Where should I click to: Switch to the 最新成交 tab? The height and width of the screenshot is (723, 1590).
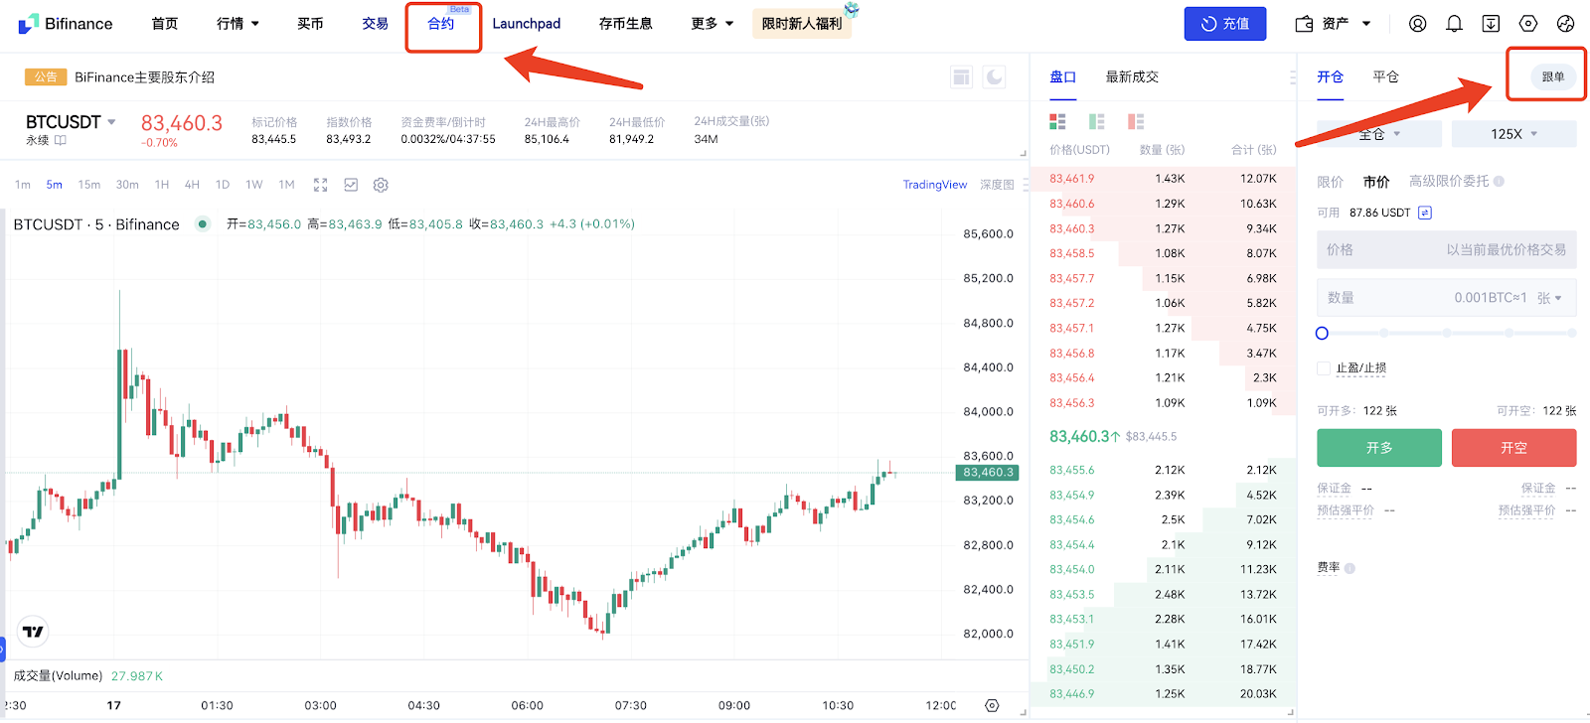click(1132, 77)
